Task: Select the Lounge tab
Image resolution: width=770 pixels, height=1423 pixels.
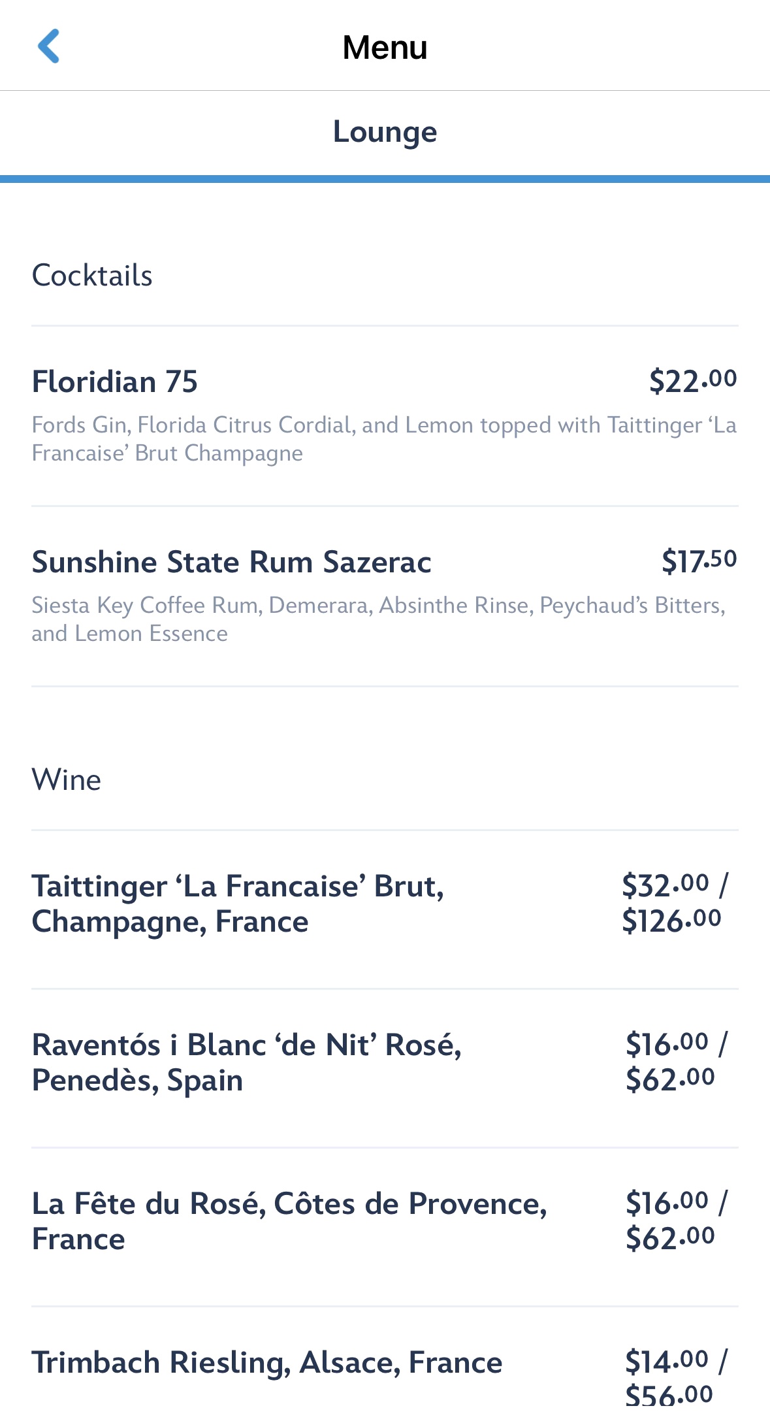Action: (385, 132)
